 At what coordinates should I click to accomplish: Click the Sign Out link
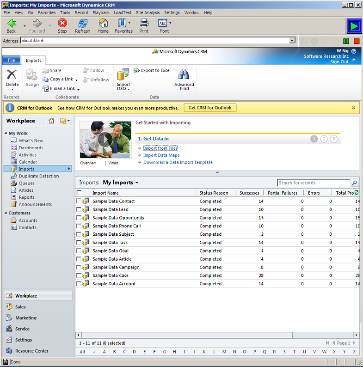tap(339, 62)
